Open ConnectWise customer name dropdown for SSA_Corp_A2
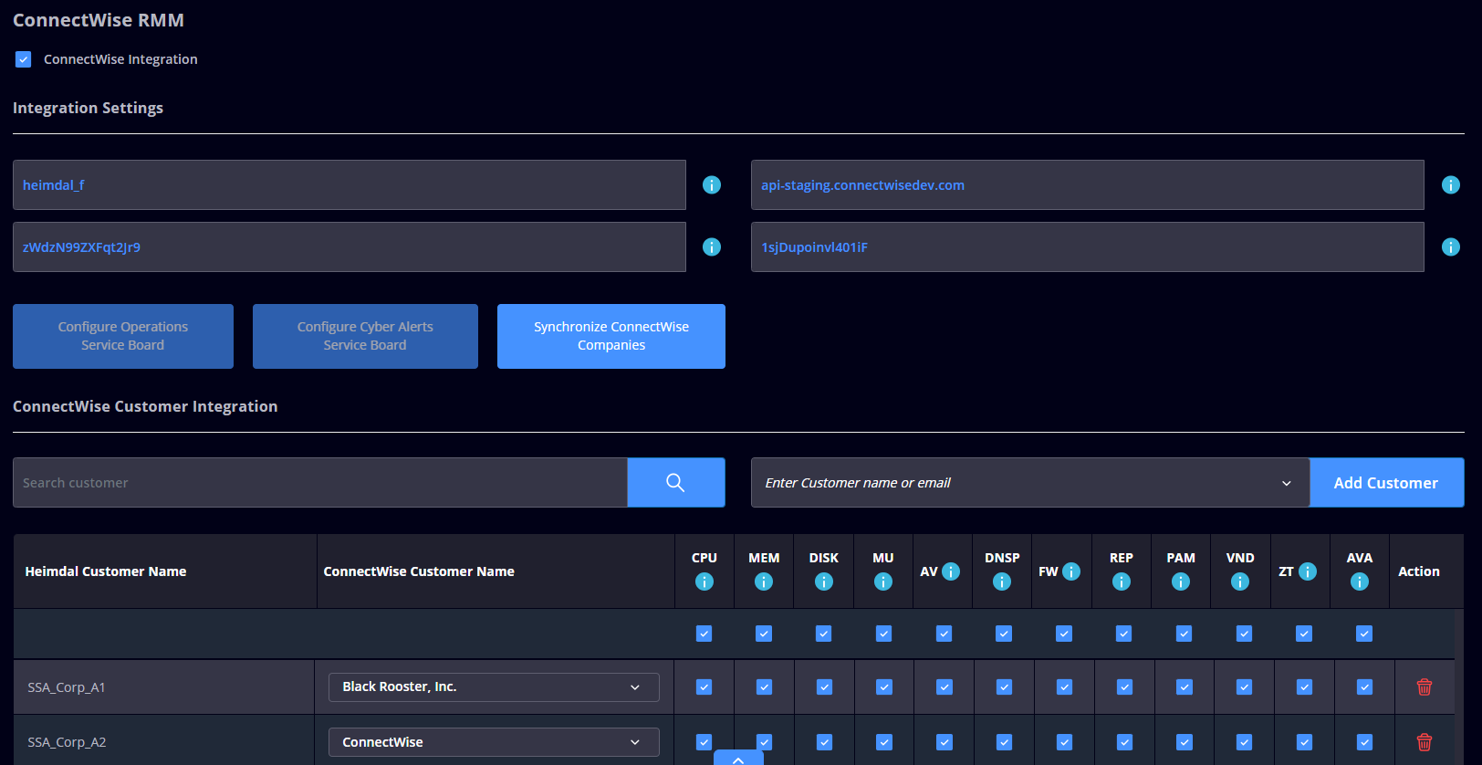The image size is (1482, 765). tap(494, 742)
